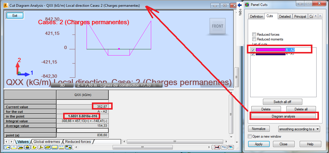The image size is (329, 153).
Task: Toggle support symbols display icon
Action: click(28, 147)
